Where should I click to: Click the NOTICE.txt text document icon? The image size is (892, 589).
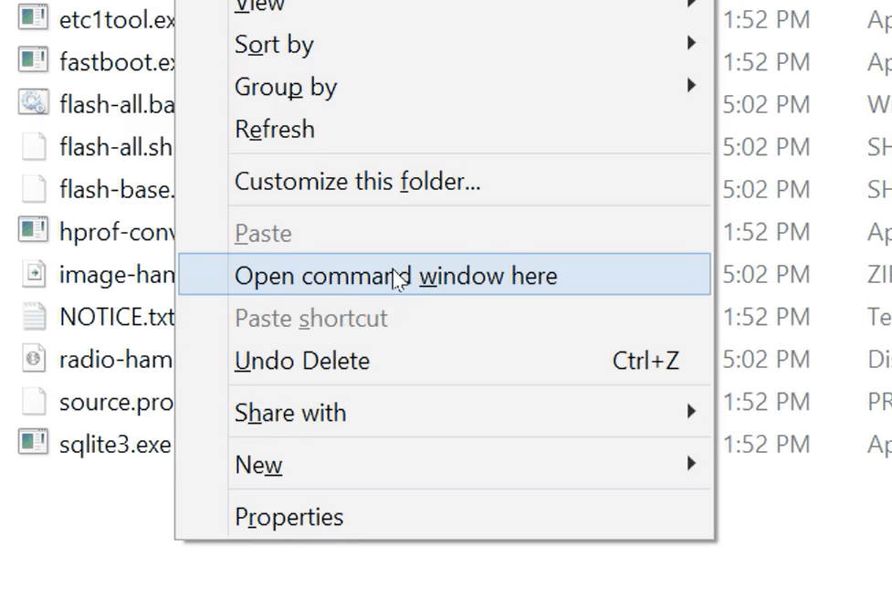[x=34, y=316]
